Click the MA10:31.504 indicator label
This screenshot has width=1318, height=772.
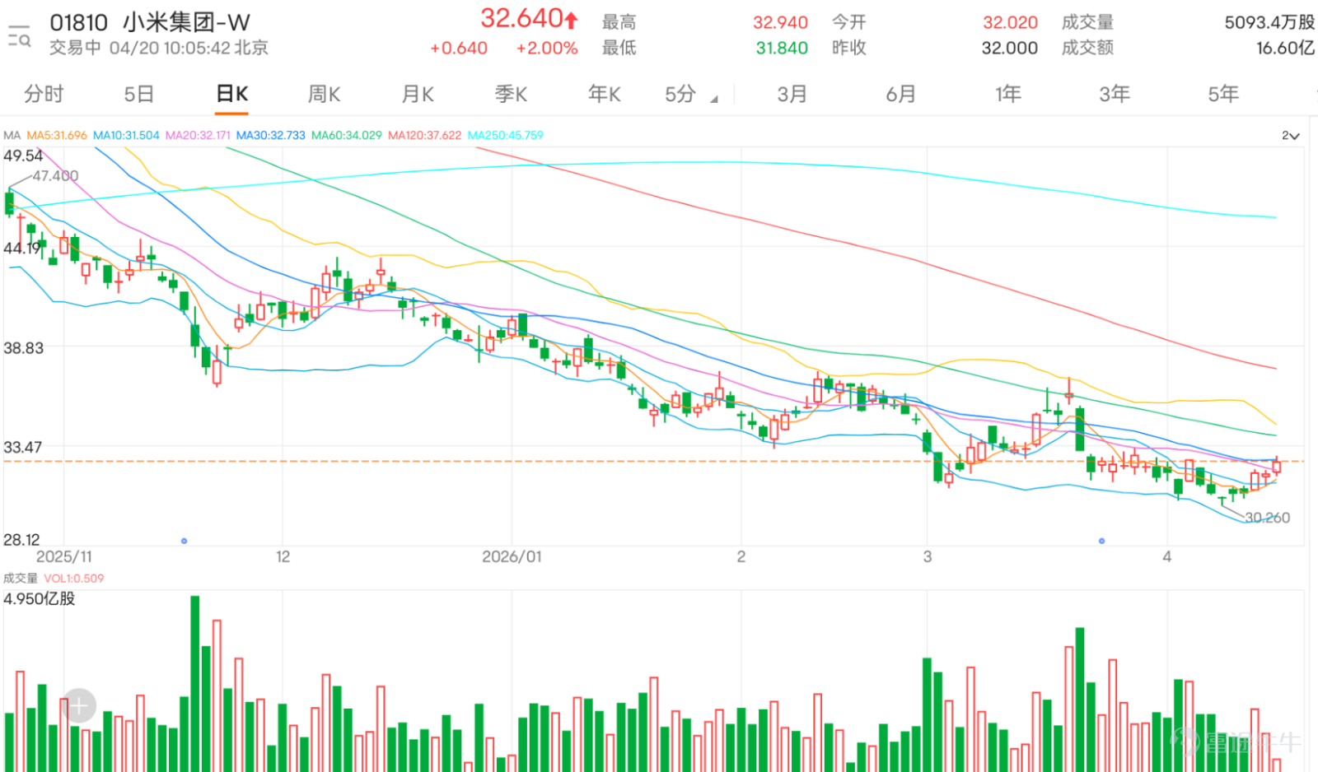pyautogui.click(x=126, y=135)
